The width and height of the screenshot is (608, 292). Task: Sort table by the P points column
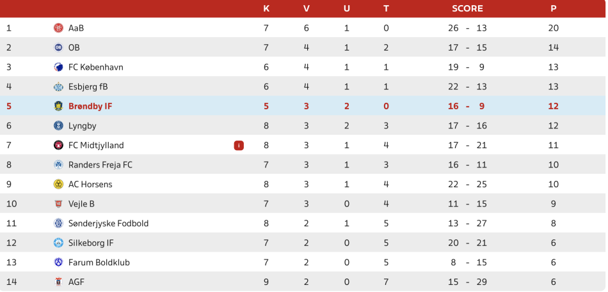point(553,8)
